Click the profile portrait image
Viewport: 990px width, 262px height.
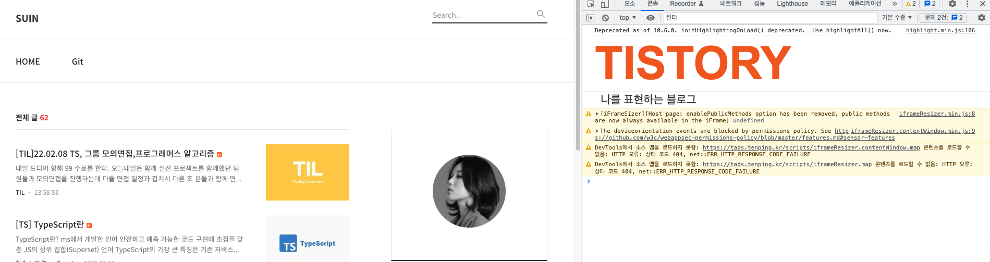[x=469, y=191]
